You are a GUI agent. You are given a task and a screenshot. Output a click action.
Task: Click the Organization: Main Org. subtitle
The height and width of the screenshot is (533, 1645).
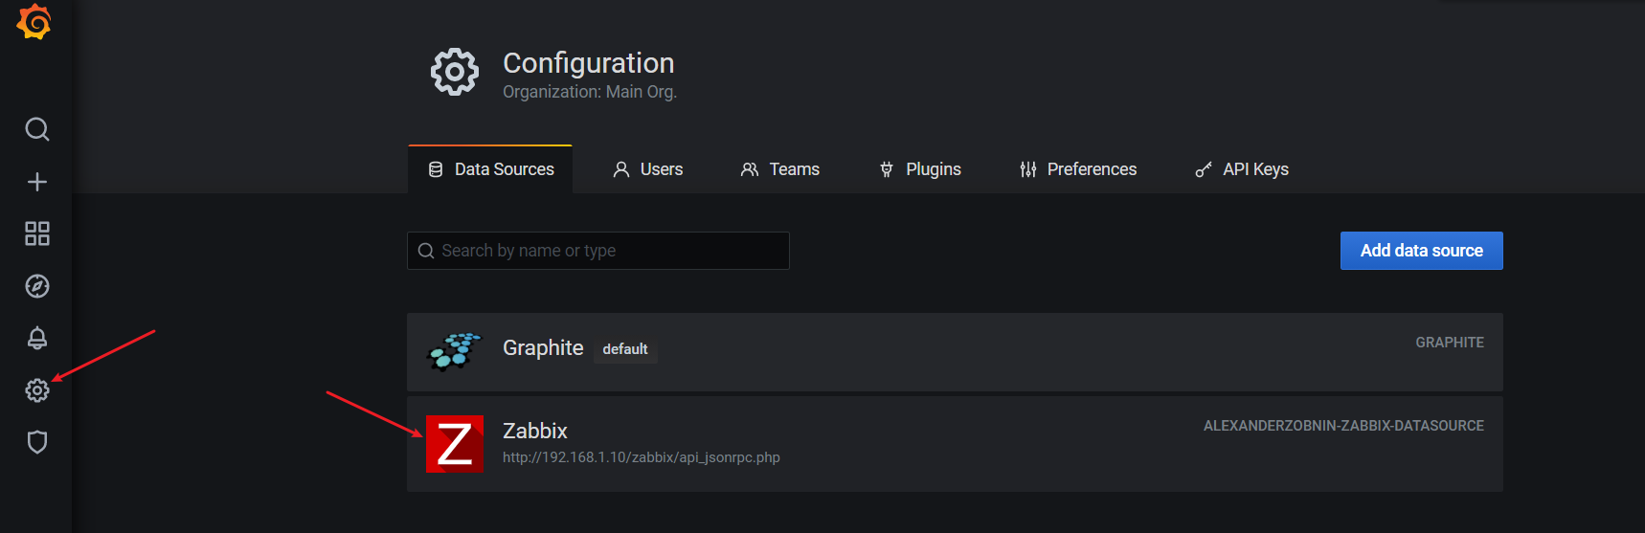[590, 92]
